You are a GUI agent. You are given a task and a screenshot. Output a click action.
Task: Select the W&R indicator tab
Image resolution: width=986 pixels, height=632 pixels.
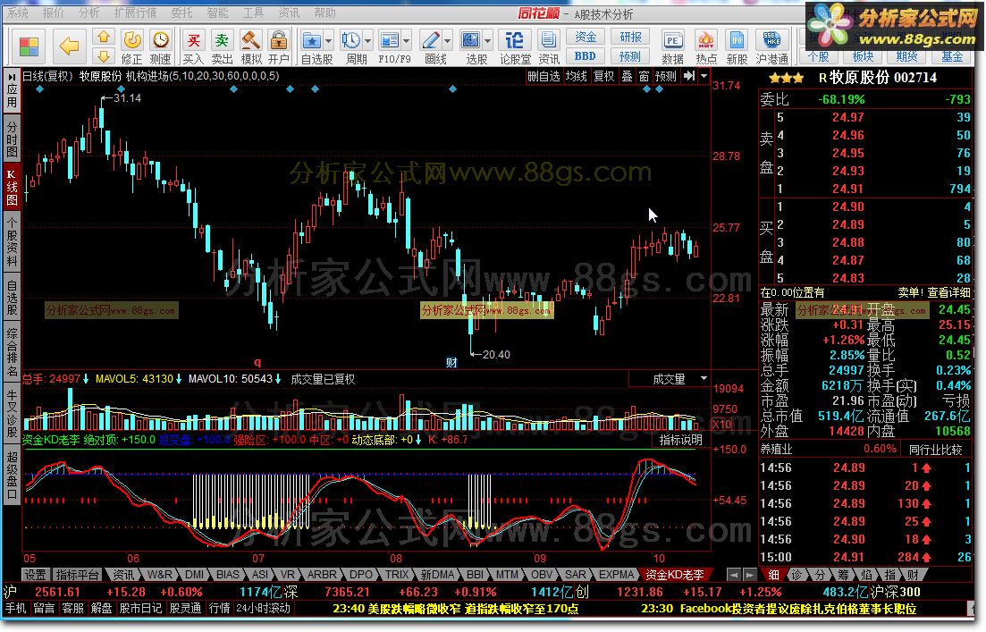click(160, 575)
